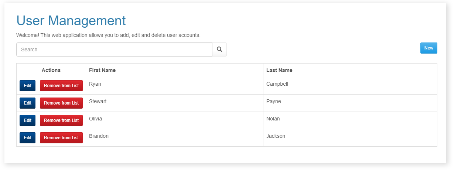Click the User Management page title
The height and width of the screenshot is (174, 461).
(x=71, y=21)
